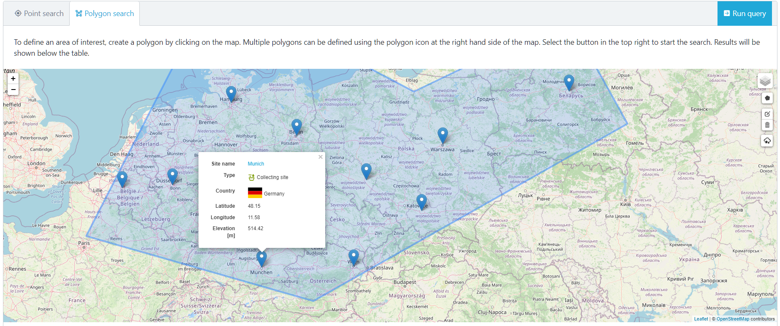Screen dimensions: 780x326
Task: Follow the Leaflet attribution link
Action: pyautogui.click(x=701, y=319)
